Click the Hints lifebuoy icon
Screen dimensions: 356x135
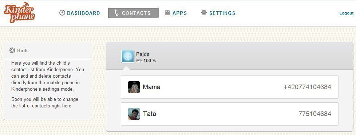tap(12, 50)
